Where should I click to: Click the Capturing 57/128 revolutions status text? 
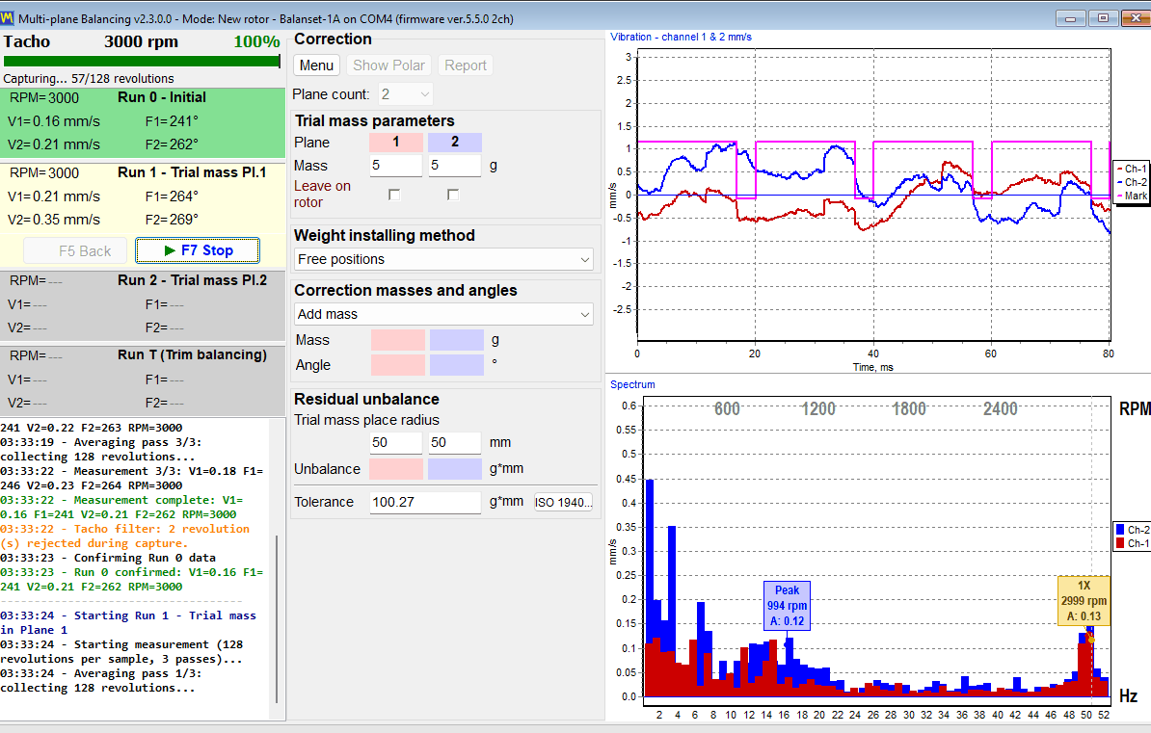click(89, 79)
